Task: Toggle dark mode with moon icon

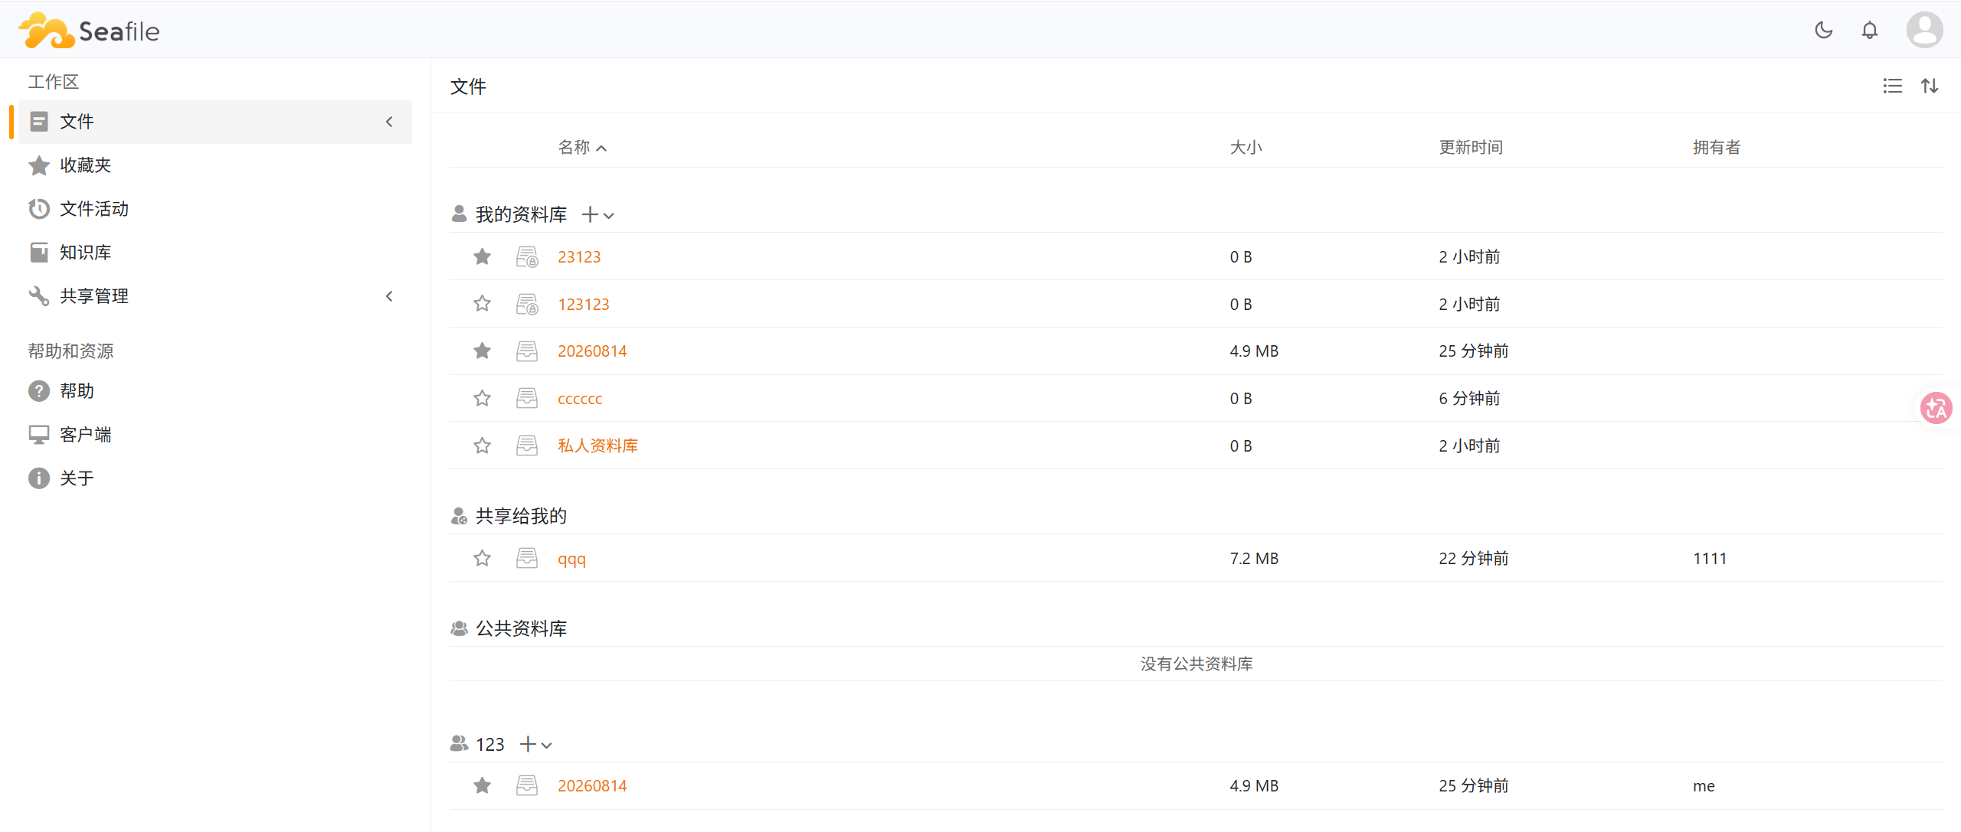Action: [1824, 31]
